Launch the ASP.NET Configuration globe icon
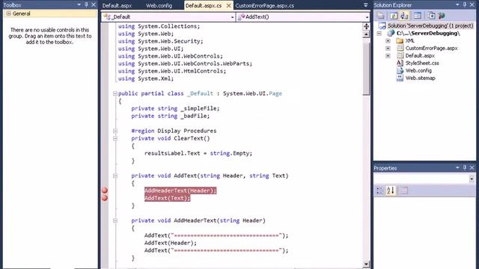479x269 pixels. (442, 16)
